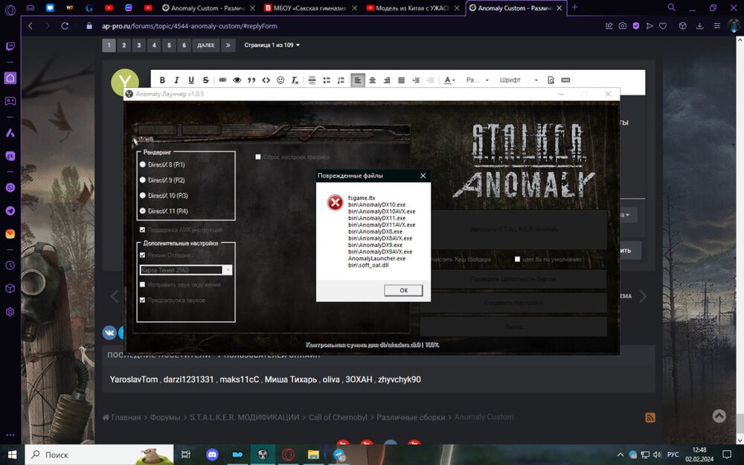Image resolution: width=744 pixels, height=465 pixels.
Task: Click the Bold formatting icon in editor
Action: pos(163,80)
